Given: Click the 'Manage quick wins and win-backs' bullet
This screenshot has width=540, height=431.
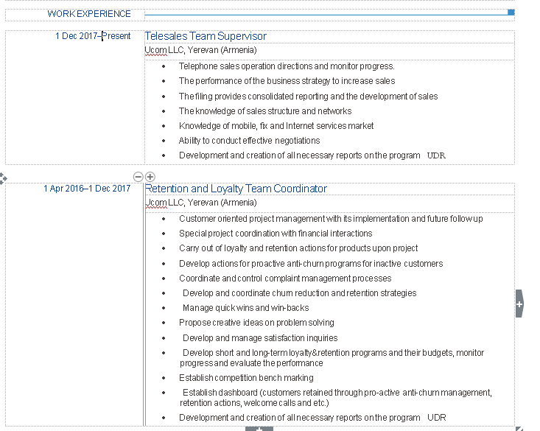Looking at the screenshot, I should pos(245,308).
